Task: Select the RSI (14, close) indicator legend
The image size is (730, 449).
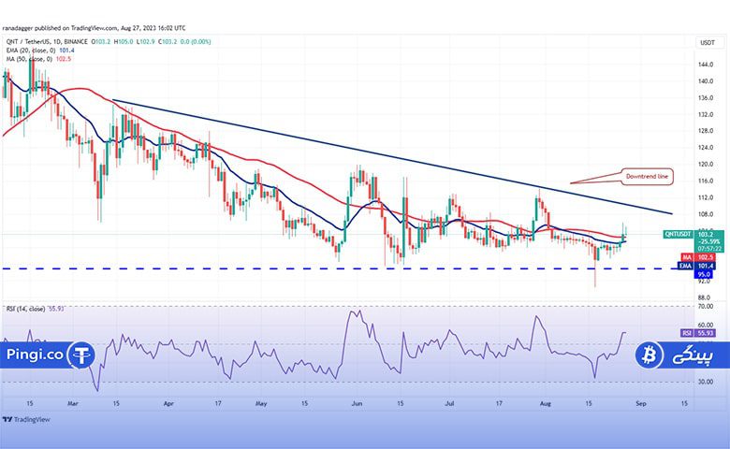Action: point(35,309)
